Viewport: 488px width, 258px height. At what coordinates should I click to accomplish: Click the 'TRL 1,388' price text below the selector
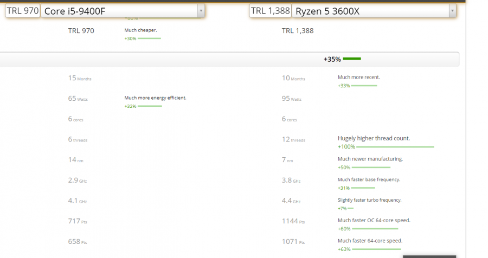[x=298, y=31]
